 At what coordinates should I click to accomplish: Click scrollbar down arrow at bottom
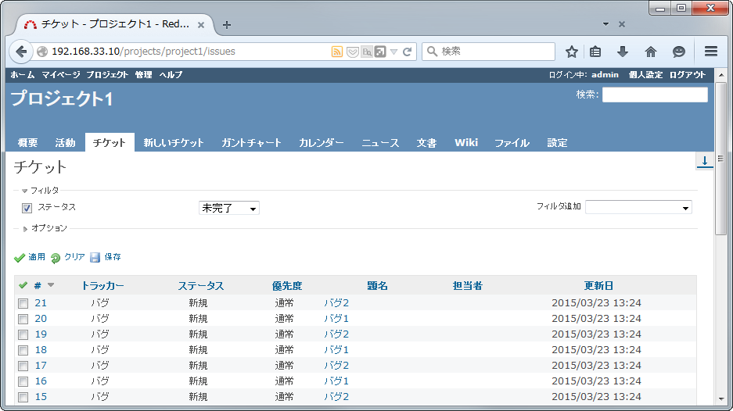tap(720, 399)
